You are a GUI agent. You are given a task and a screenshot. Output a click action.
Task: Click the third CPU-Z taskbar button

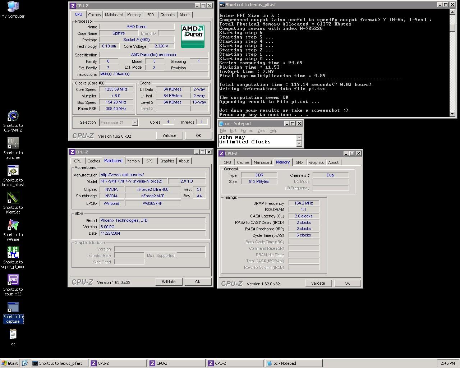point(235,363)
